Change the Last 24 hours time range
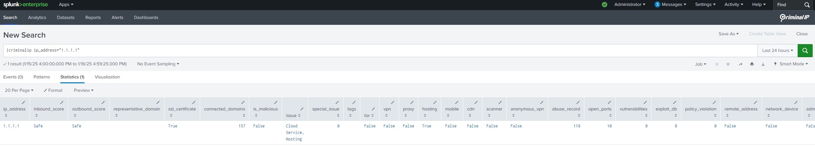This screenshot has width=815, height=147. [777, 51]
